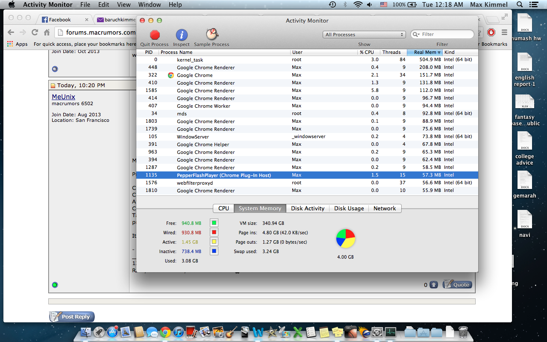This screenshot has width=547, height=342.
Task: Sort by Kind column header
Action: (460, 52)
